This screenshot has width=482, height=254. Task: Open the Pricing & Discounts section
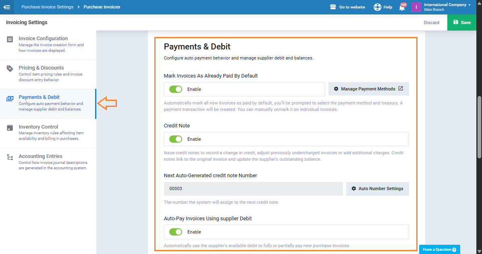click(x=48, y=74)
